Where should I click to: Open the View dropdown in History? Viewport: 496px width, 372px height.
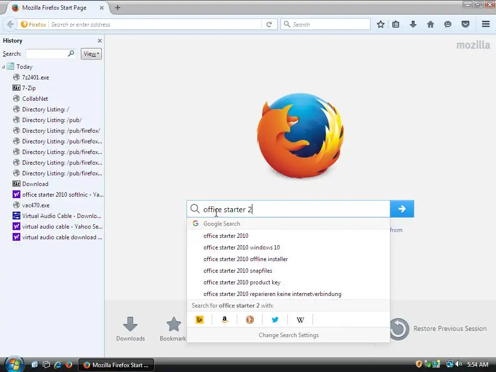coord(91,54)
